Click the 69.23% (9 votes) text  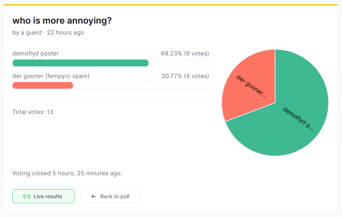(185, 53)
